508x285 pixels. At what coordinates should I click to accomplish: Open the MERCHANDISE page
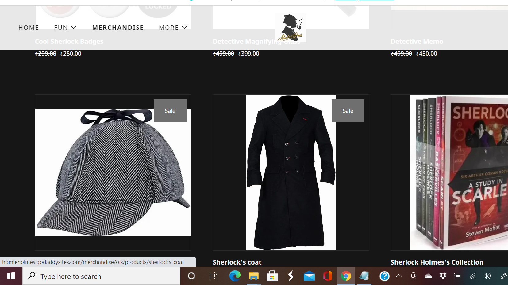coord(118,28)
